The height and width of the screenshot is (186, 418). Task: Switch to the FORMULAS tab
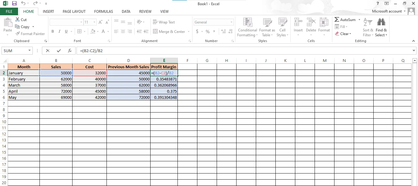[103, 11]
